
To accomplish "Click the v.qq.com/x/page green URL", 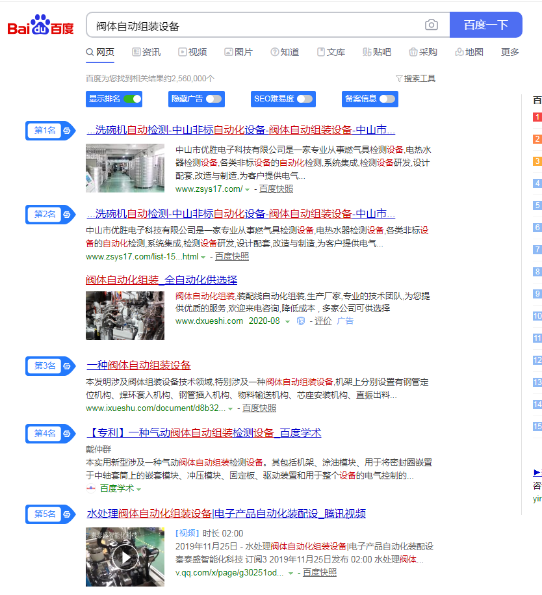I will pyautogui.click(x=229, y=573).
